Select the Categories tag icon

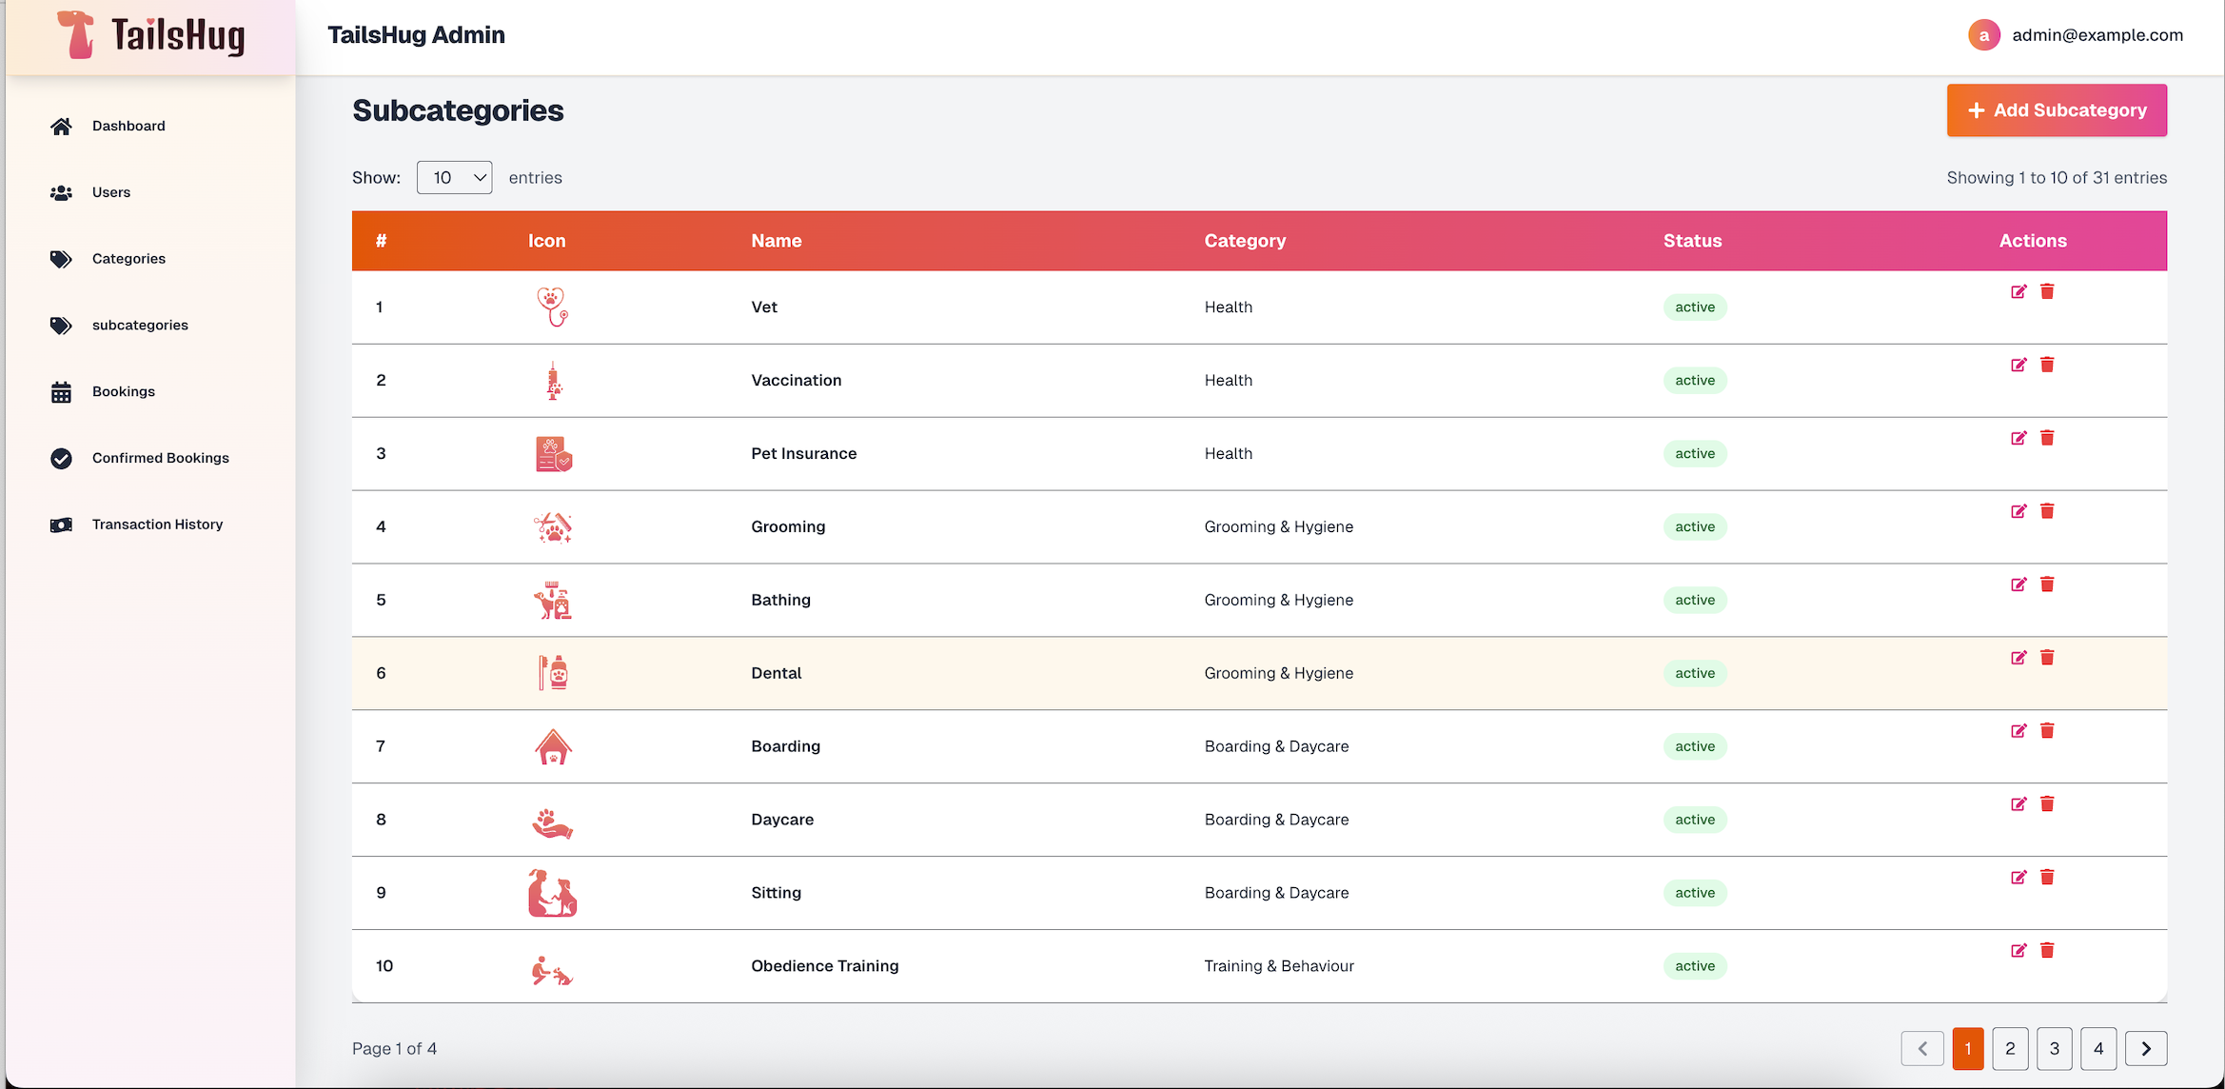[x=61, y=258]
